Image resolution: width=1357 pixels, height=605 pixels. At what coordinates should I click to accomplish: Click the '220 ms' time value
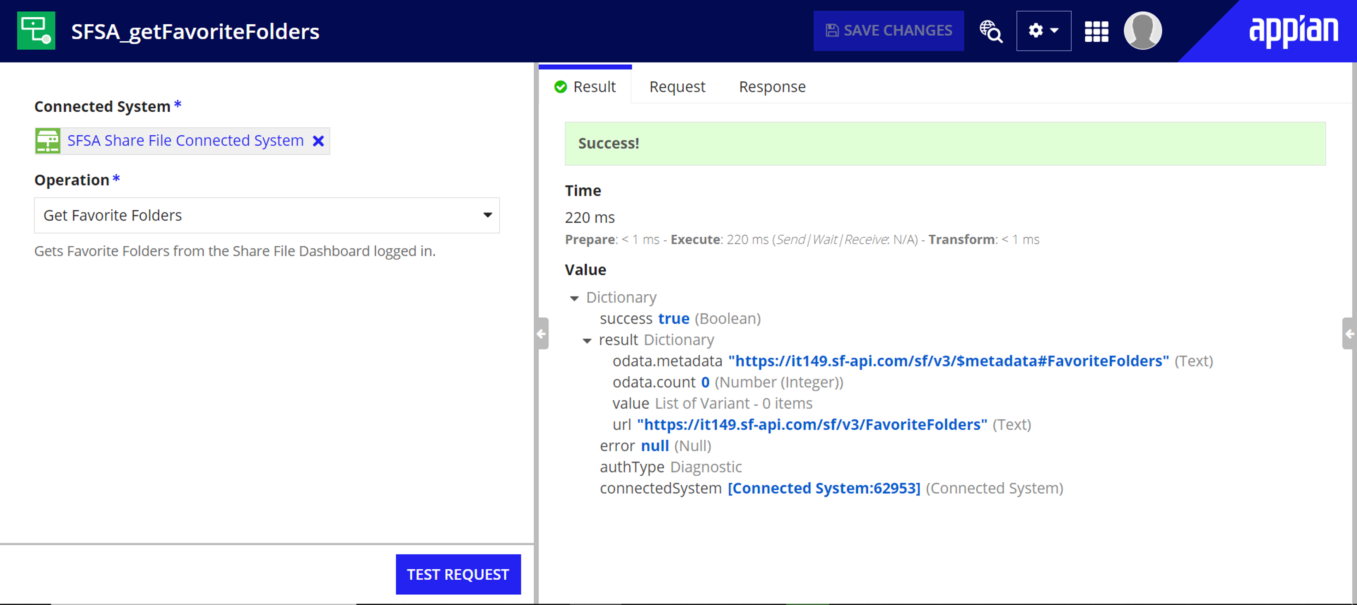(589, 217)
